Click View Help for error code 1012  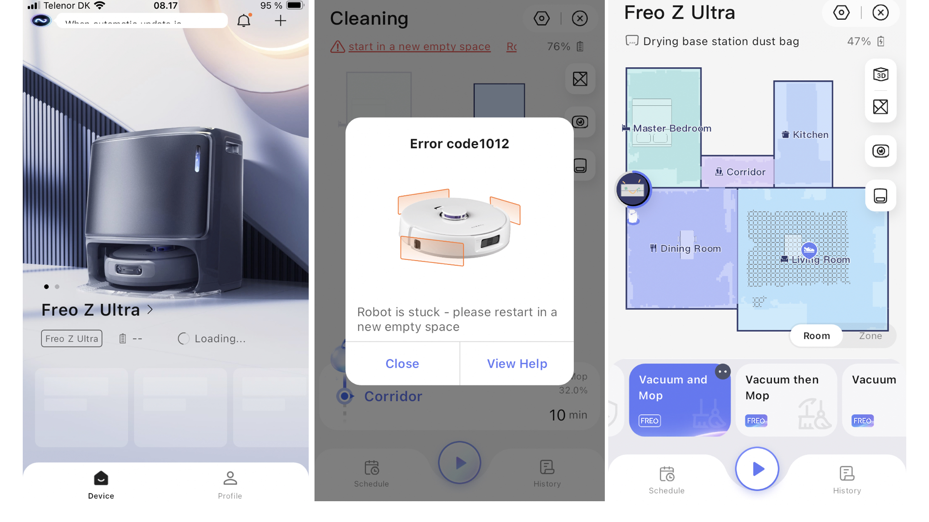click(x=517, y=363)
